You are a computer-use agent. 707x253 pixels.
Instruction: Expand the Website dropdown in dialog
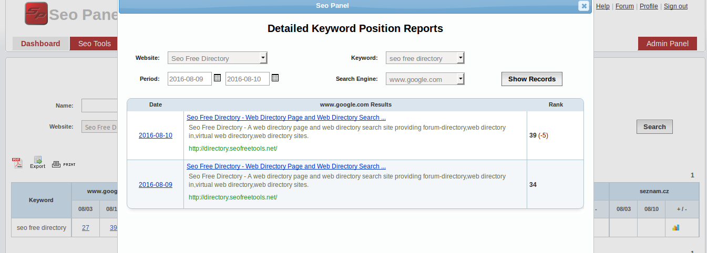click(217, 58)
